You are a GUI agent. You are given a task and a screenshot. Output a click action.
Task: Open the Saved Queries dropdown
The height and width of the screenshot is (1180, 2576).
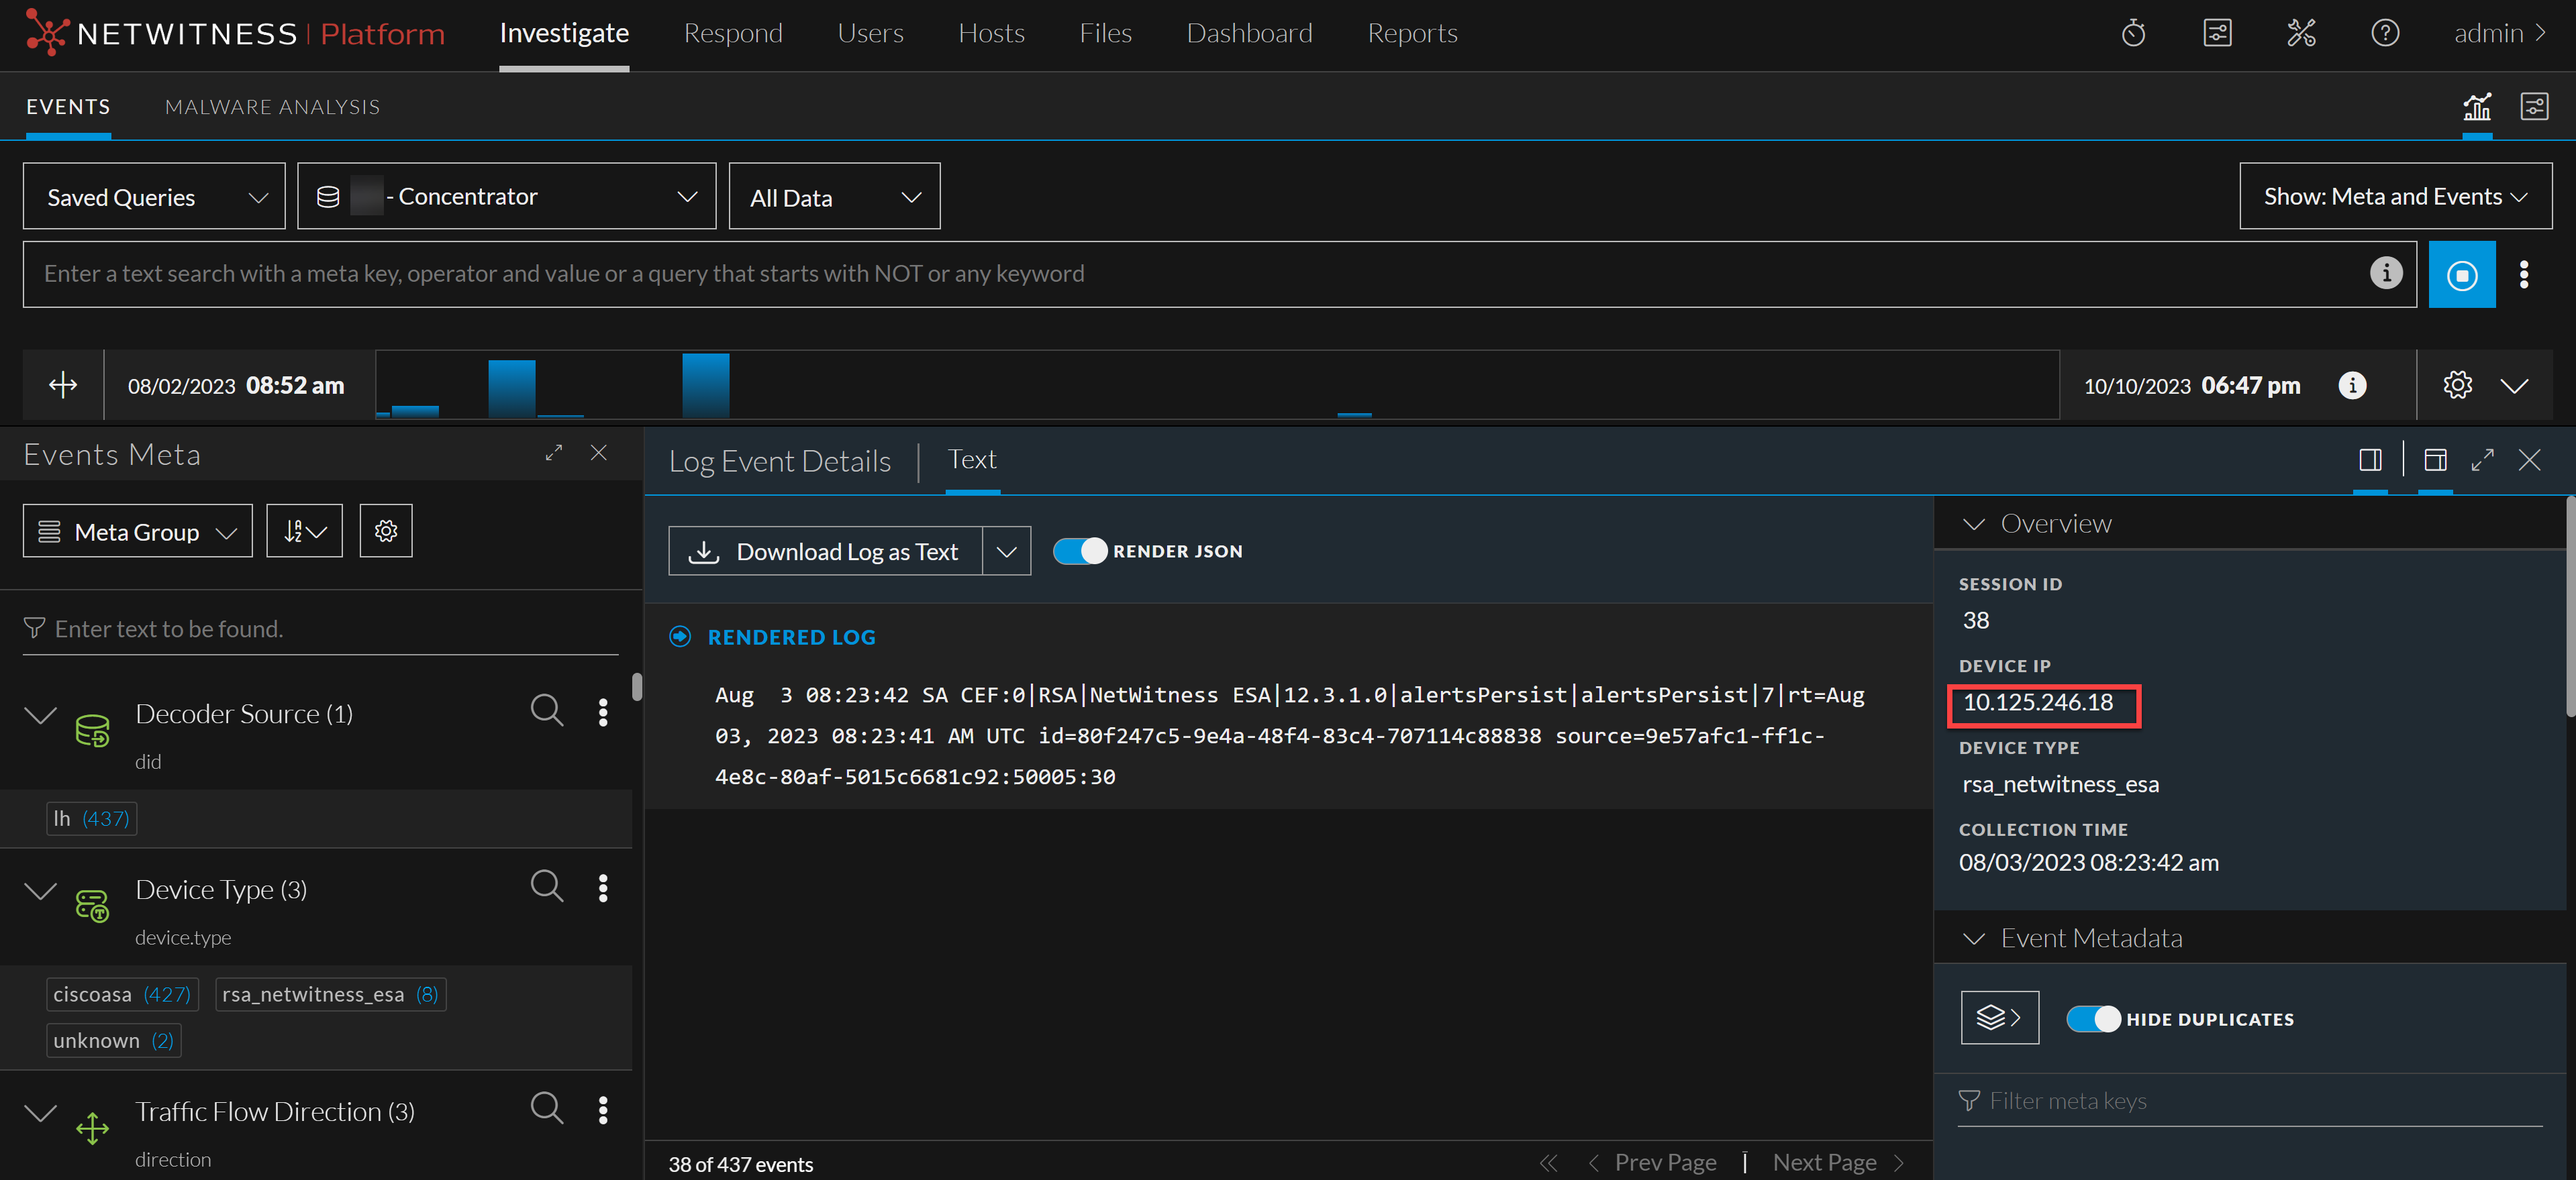click(154, 197)
